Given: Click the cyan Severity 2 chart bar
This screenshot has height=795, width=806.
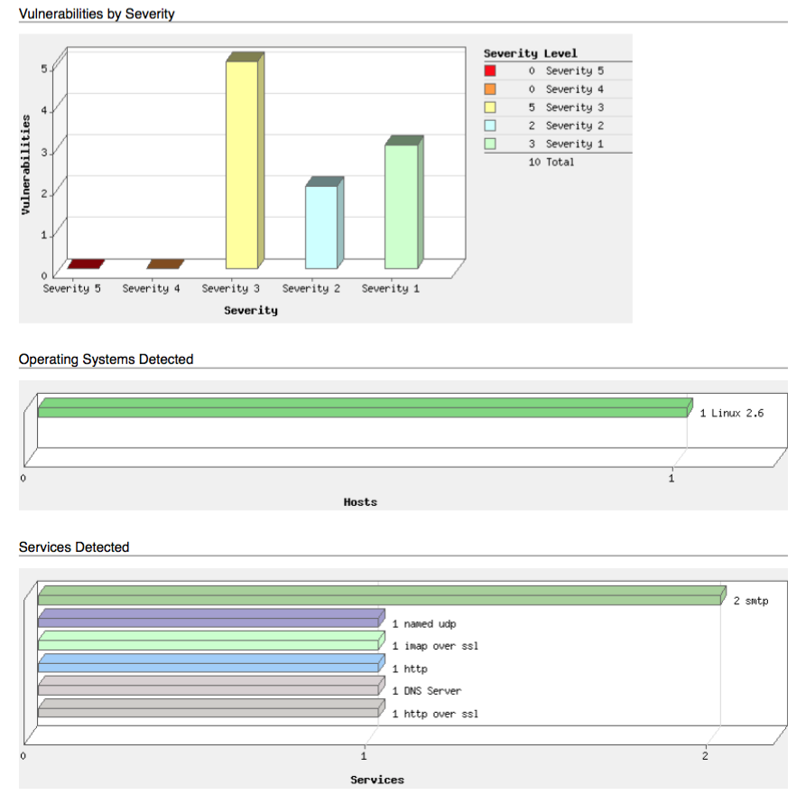Looking at the screenshot, I should click(x=324, y=223).
